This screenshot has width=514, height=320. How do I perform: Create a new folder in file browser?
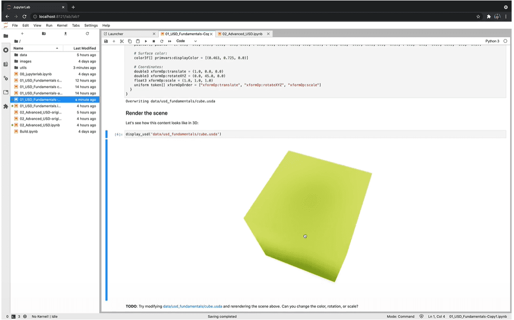[44, 34]
